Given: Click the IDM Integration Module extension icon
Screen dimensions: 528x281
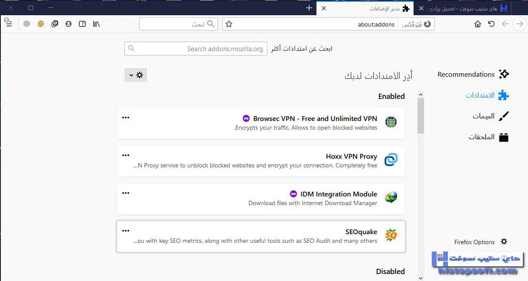Looking at the screenshot, I should (391, 198).
